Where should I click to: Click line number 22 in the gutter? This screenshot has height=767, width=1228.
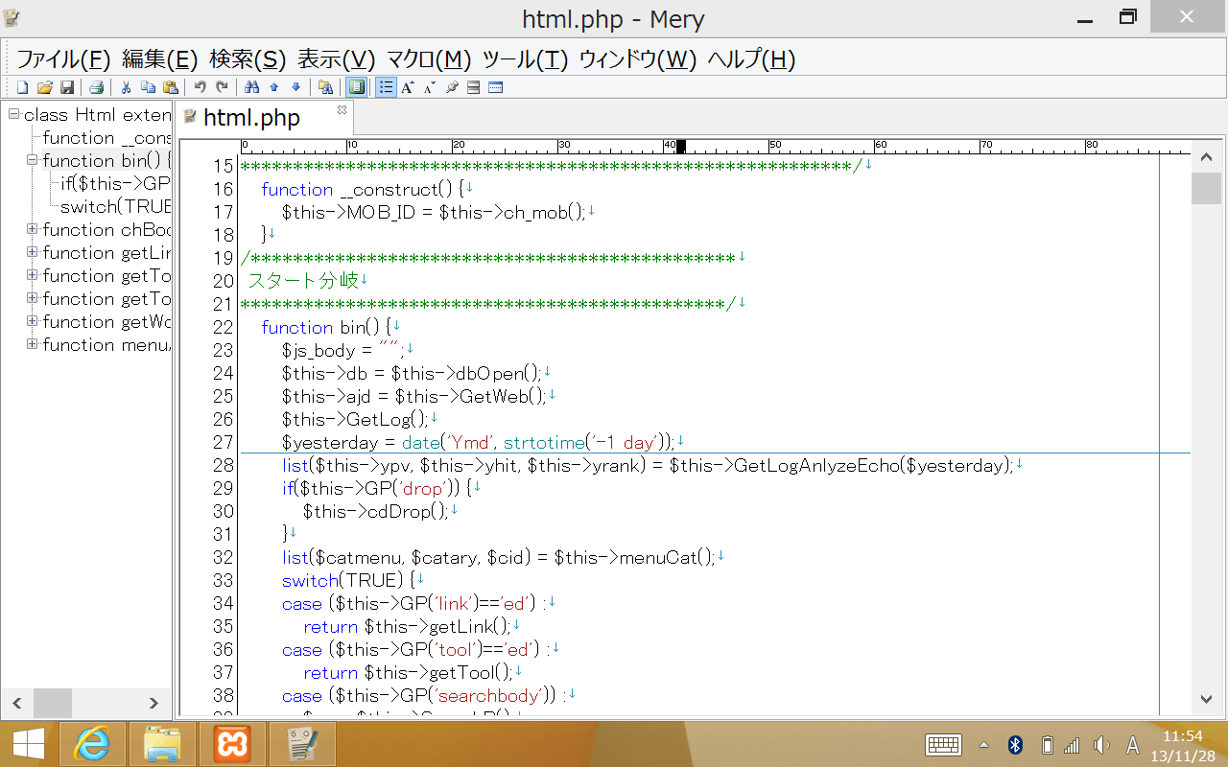[223, 327]
